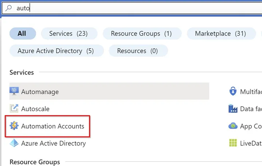The width and height of the screenshot is (262, 166).
Task: Open Autoscale service result
Action: [x=35, y=109]
